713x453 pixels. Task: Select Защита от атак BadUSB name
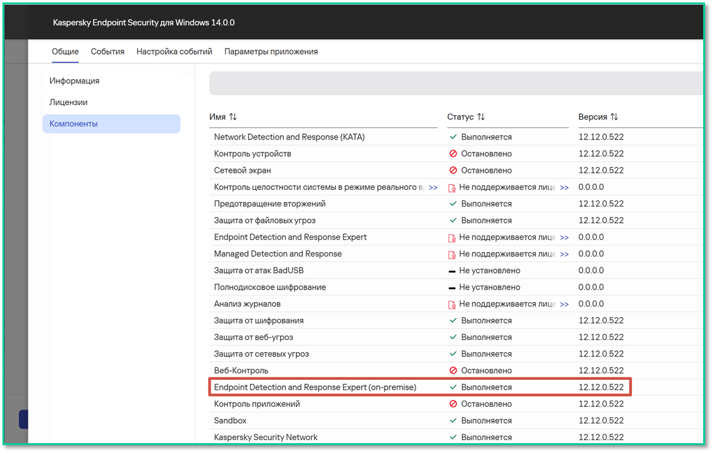(x=259, y=271)
